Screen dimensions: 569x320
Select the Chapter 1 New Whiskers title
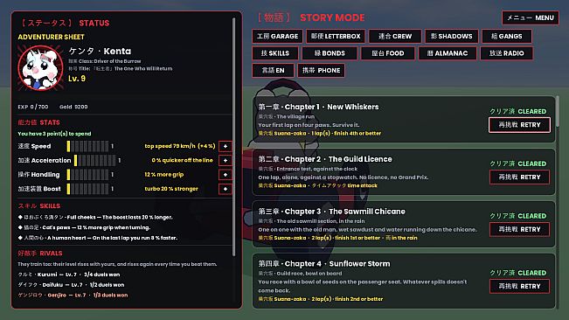tap(318, 107)
